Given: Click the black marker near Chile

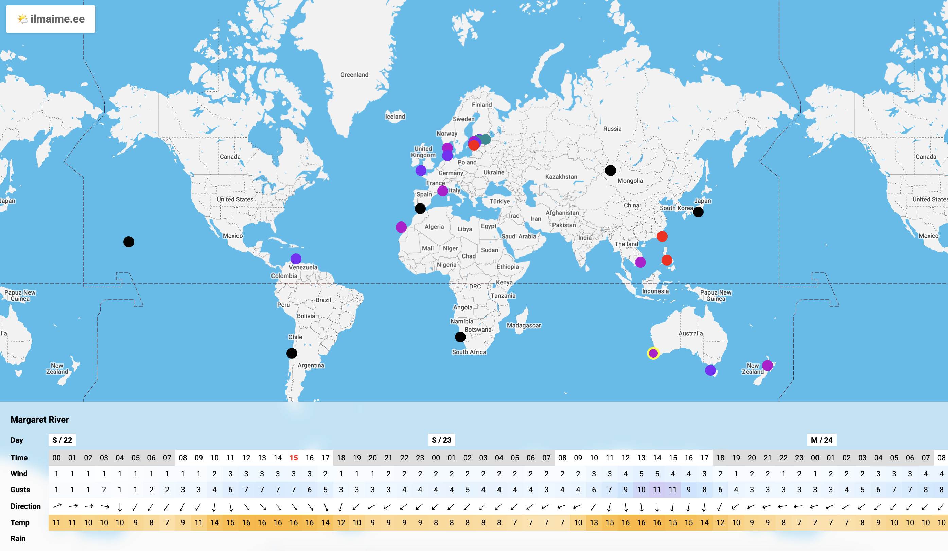Looking at the screenshot, I should click(292, 353).
